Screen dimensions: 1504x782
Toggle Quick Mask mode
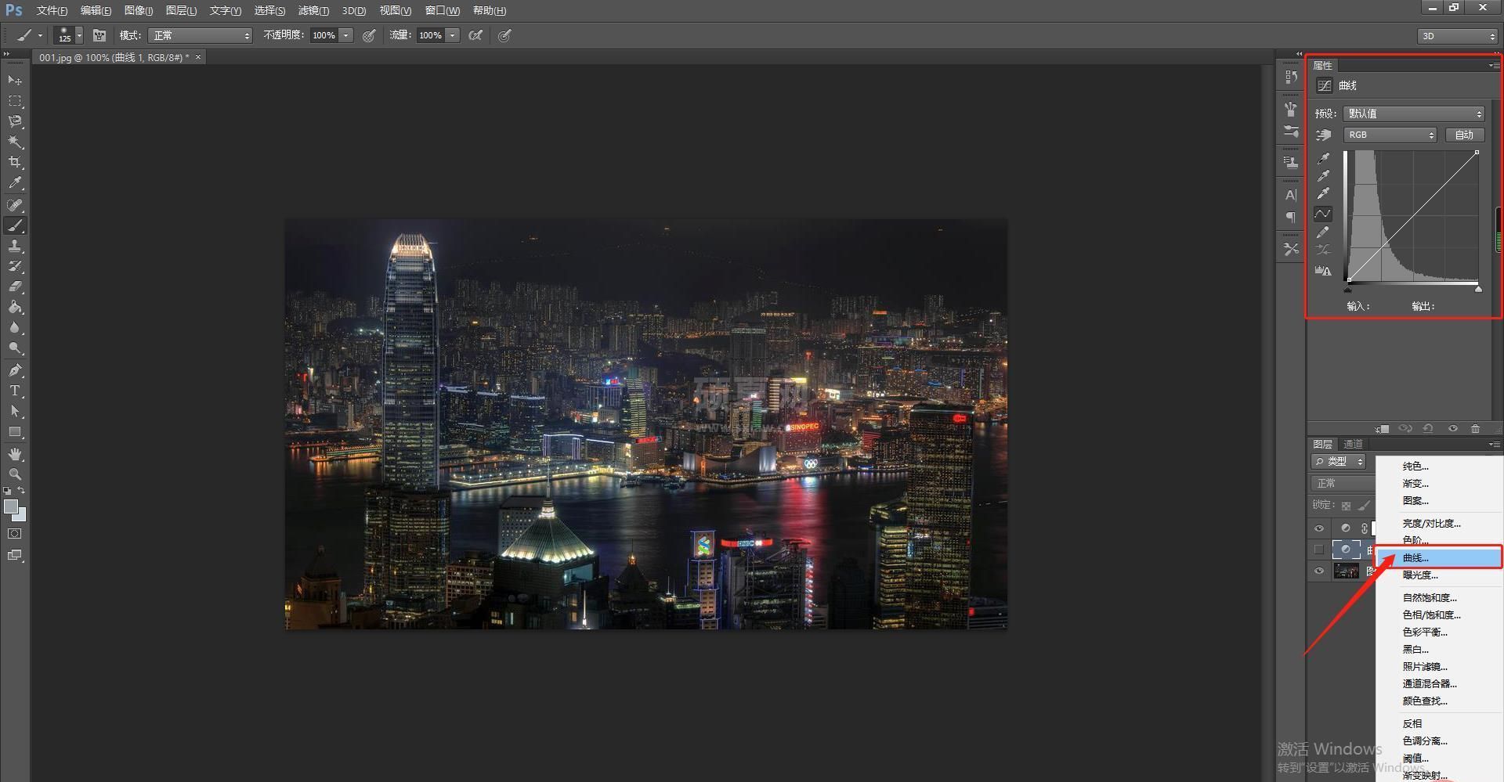point(15,534)
